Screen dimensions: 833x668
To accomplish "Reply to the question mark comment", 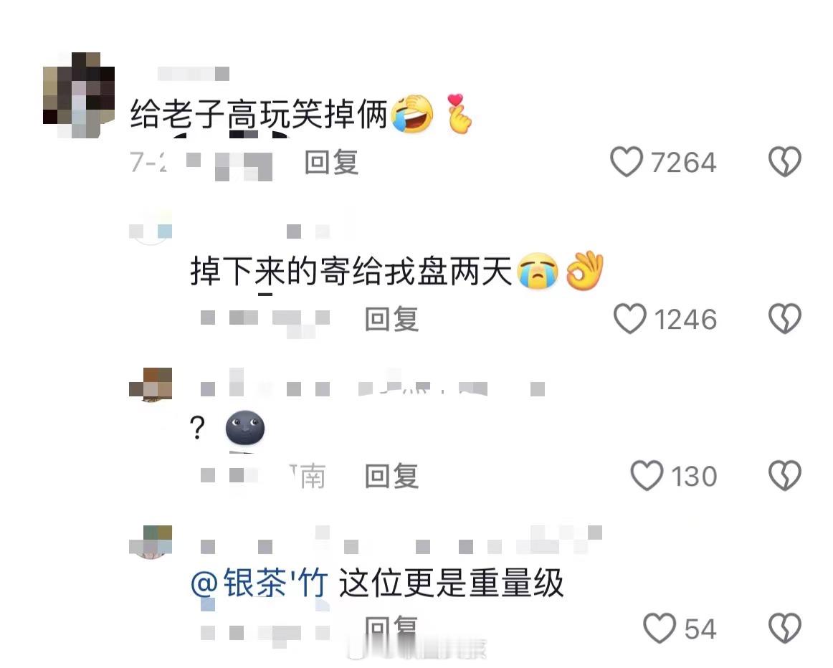I will [x=391, y=476].
